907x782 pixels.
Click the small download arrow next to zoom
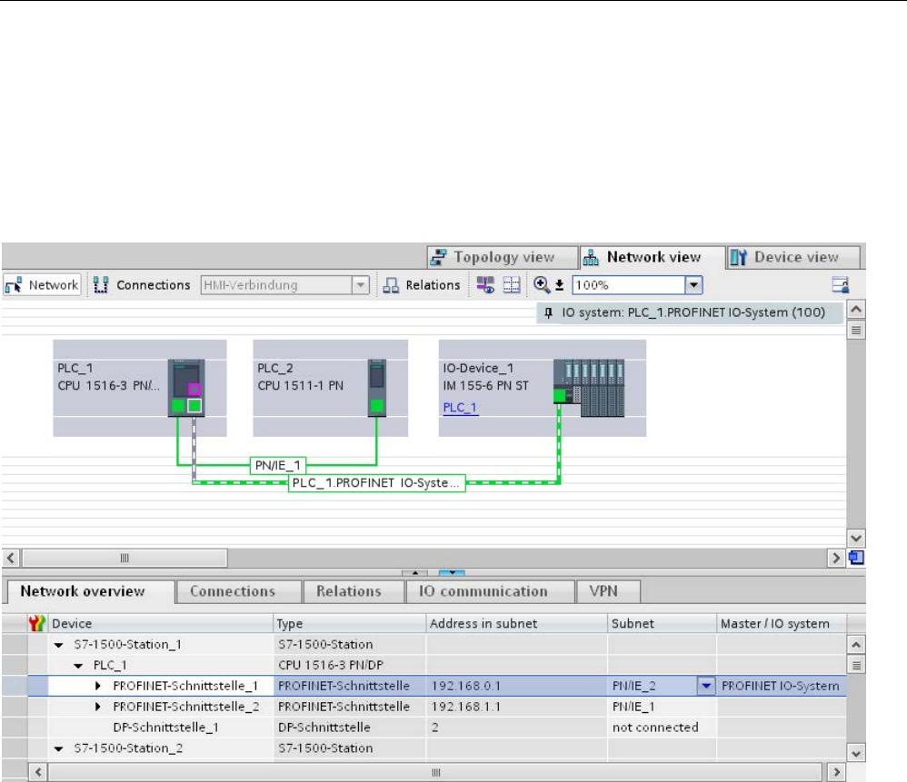559,285
